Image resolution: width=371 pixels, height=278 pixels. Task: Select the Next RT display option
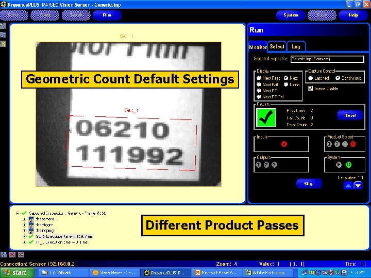(x=259, y=91)
